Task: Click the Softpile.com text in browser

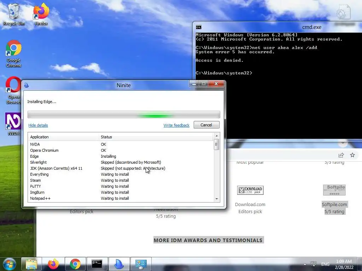Action: click(334, 204)
